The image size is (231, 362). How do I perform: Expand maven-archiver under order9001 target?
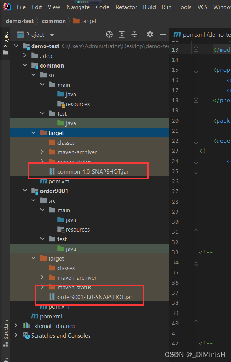42,277
